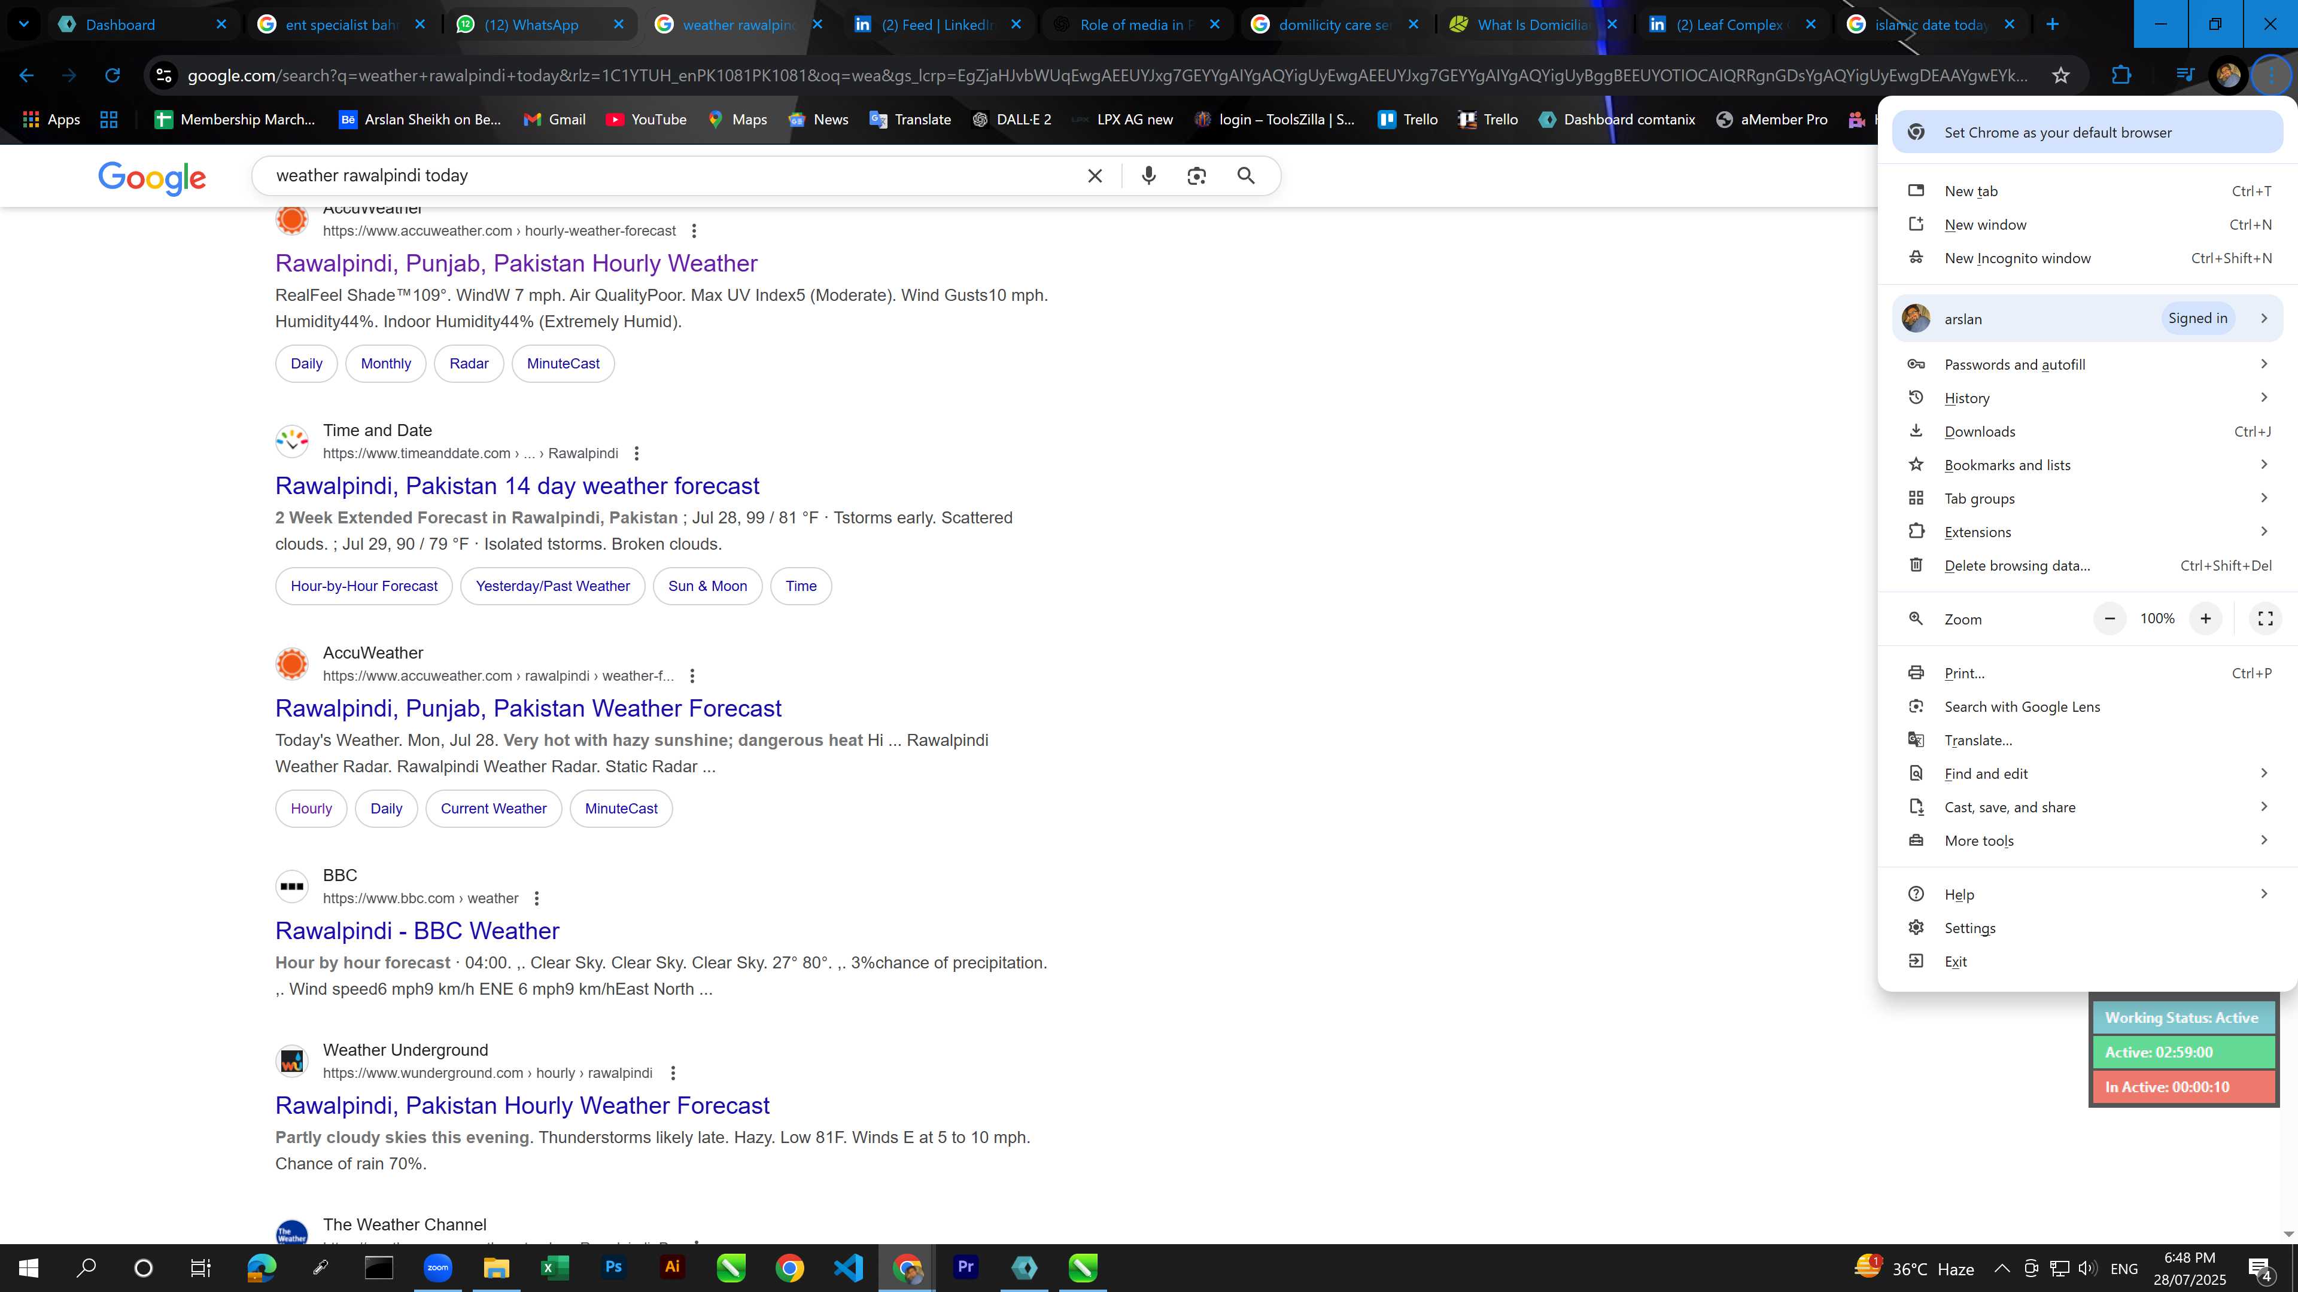This screenshot has height=1292, width=2298.
Task: Expand the Tab groups submenu
Action: point(2087,498)
